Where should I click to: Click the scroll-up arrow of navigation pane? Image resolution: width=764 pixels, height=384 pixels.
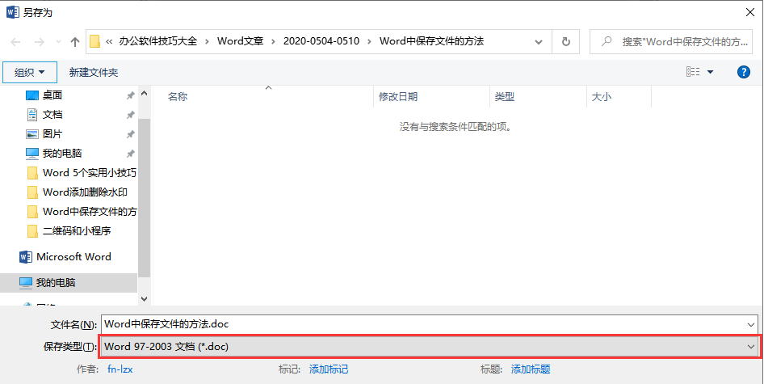(144, 93)
